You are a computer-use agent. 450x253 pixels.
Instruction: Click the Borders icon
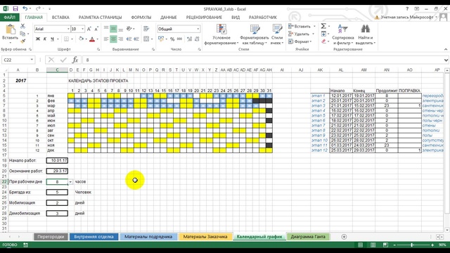[x=66, y=39]
